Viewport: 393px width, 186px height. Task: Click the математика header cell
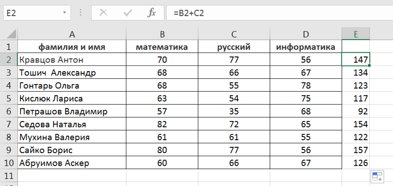(162, 47)
